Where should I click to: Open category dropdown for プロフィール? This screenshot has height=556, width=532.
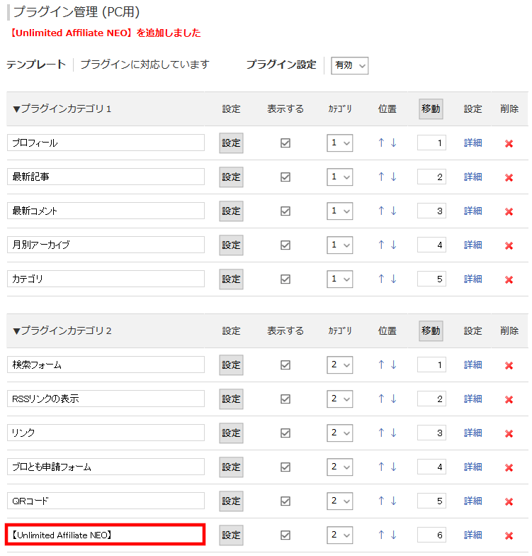(340, 143)
